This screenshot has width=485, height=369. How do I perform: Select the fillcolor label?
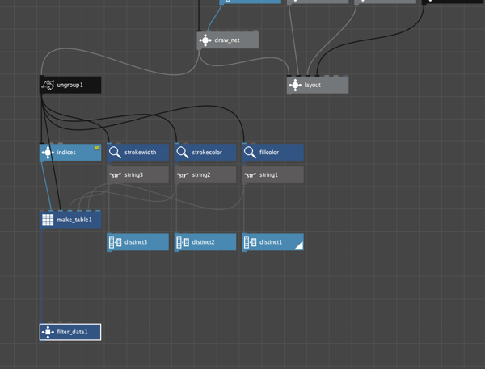click(269, 153)
